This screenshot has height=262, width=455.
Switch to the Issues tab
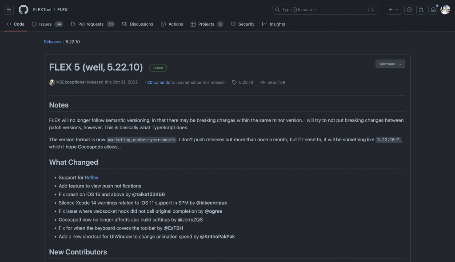point(47,24)
